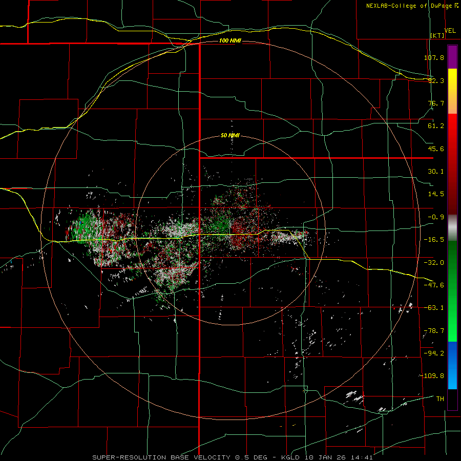Pick the blue segment of the color bar
Viewport: 461px width, 461px height.
[x=452, y=365]
